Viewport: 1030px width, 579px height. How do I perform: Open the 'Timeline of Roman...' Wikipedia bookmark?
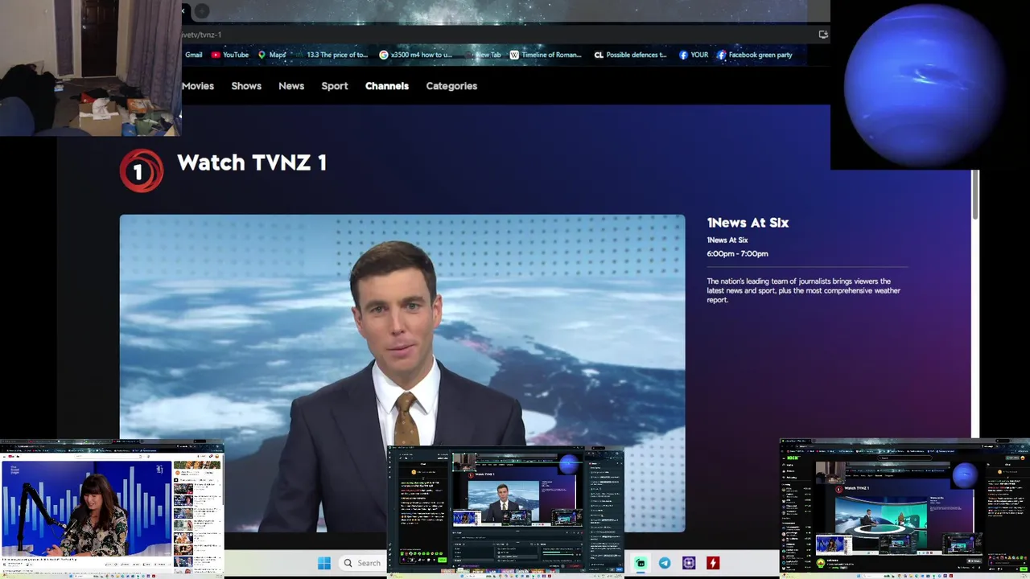(546, 55)
